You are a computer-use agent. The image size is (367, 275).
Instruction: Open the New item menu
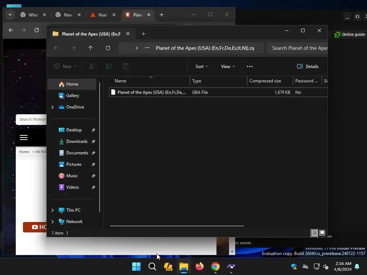coord(65,66)
